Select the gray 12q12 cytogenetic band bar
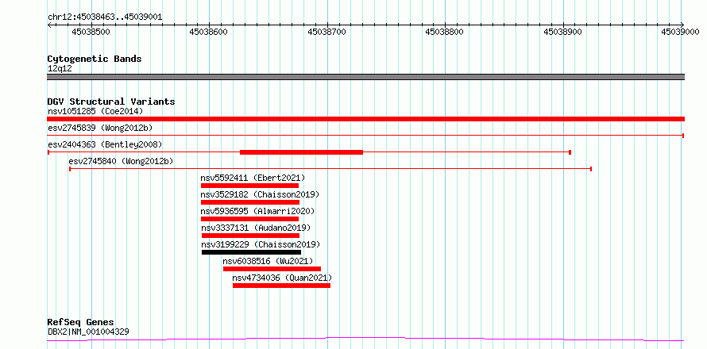 pyautogui.click(x=366, y=77)
